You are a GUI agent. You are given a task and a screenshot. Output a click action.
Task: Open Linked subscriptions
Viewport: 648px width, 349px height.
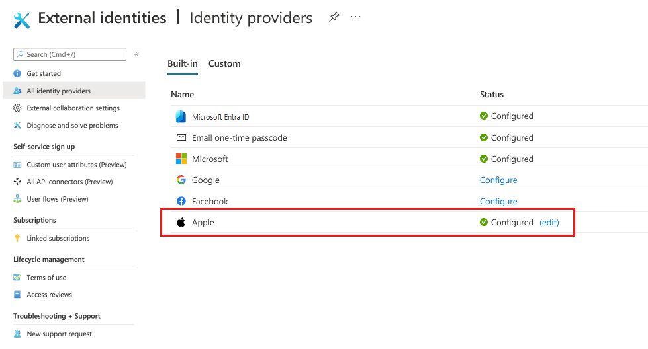click(58, 238)
